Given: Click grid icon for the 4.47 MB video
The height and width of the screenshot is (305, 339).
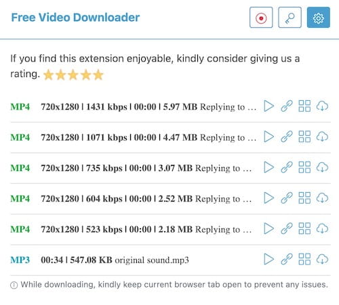Looking at the screenshot, I should click(x=304, y=137).
